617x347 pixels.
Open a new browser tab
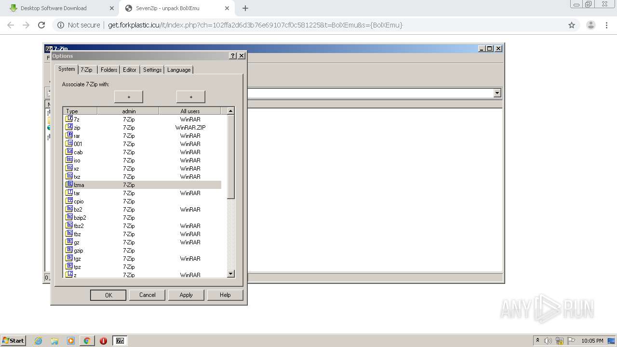pyautogui.click(x=245, y=8)
